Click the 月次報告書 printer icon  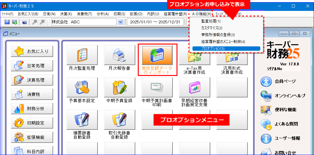pyautogui.click(x=120, y=55)
